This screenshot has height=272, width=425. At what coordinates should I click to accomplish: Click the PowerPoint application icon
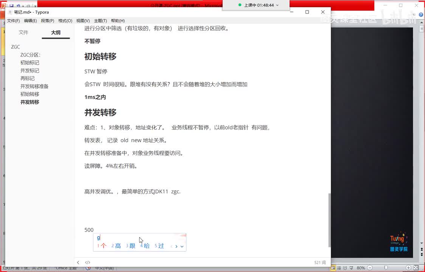coord(4,5)
